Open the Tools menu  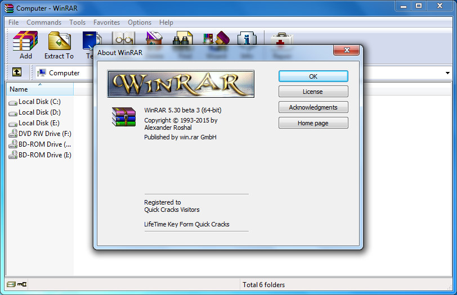(77, 22)
